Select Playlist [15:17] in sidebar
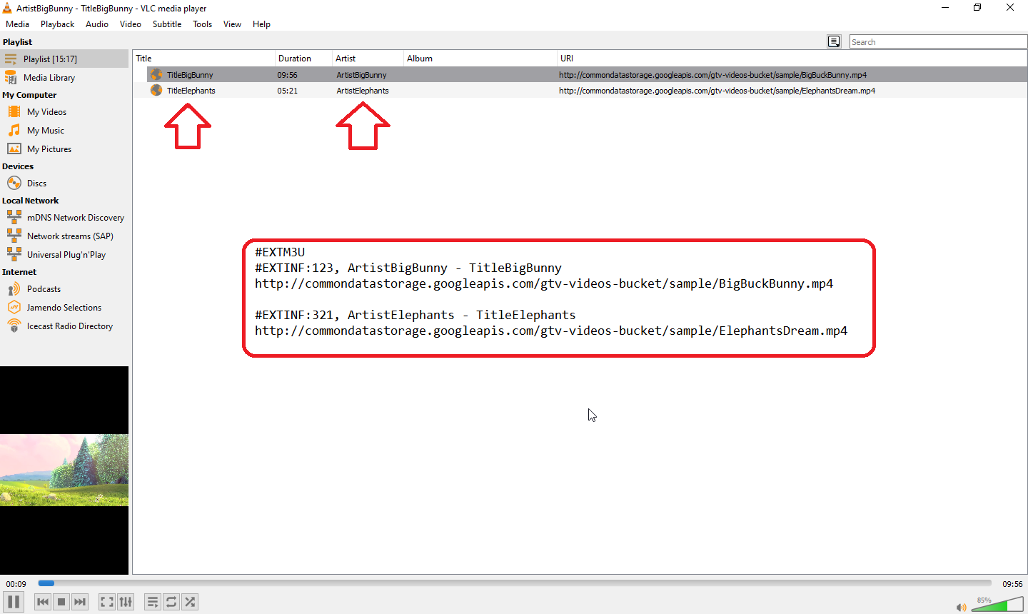1028x614 pixels. 64,59
